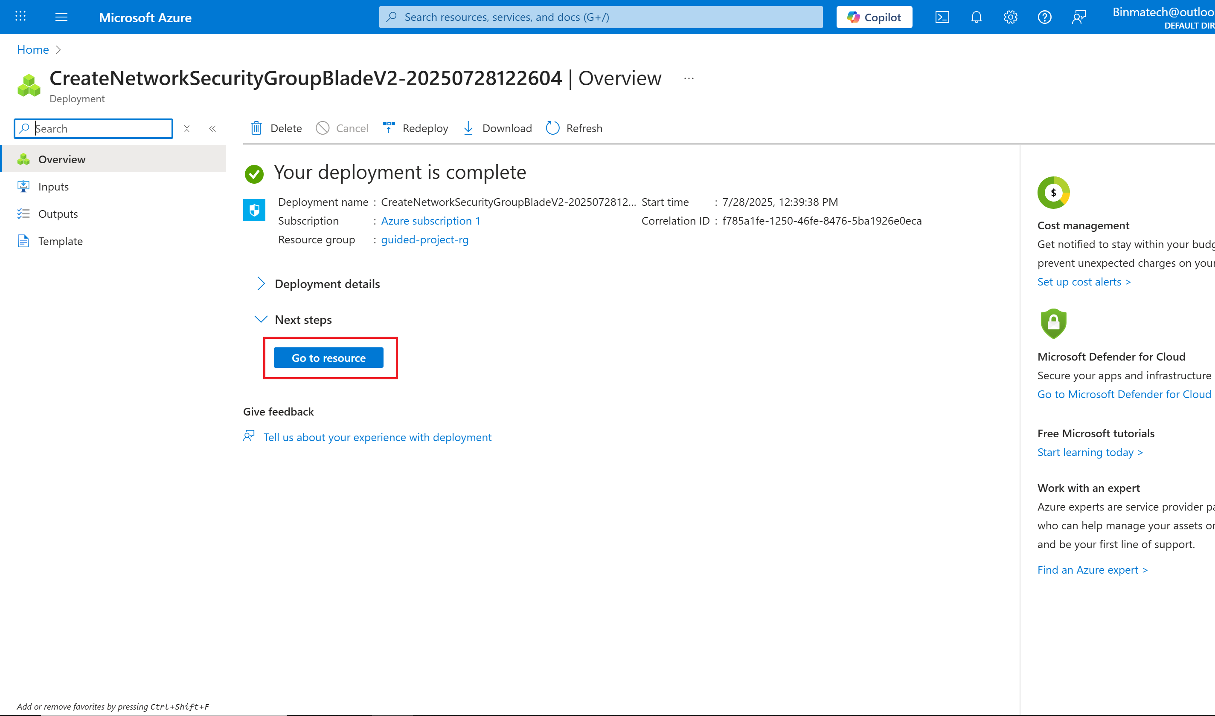
Task: Collapse the Next steps section
Action: pos(261,319)
